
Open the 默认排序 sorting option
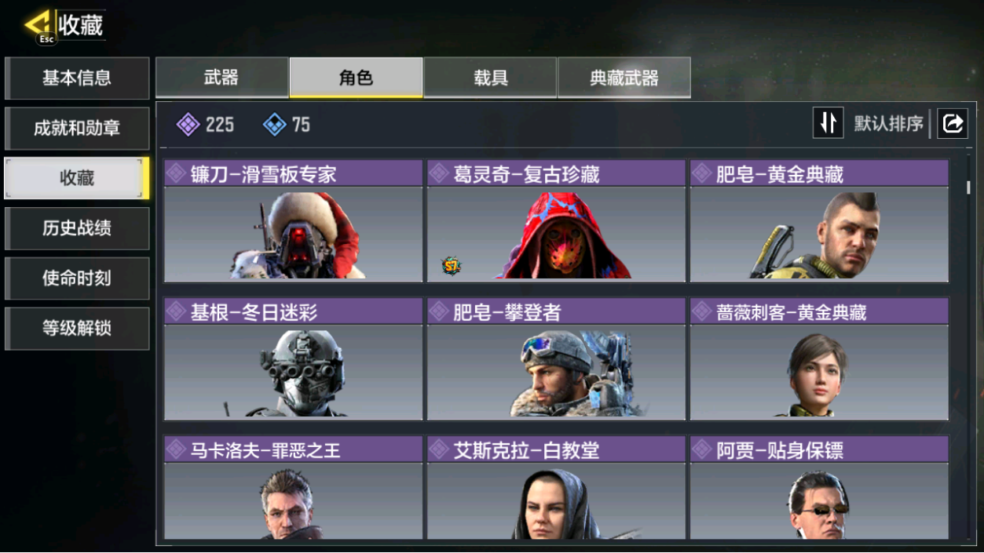[x=888, y=124]
